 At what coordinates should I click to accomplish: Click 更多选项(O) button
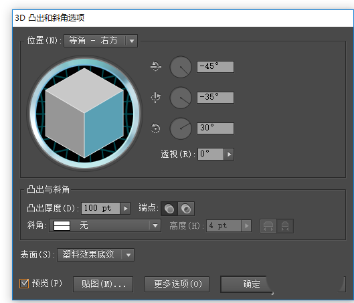pyautogui.click(x=177, y=284)
